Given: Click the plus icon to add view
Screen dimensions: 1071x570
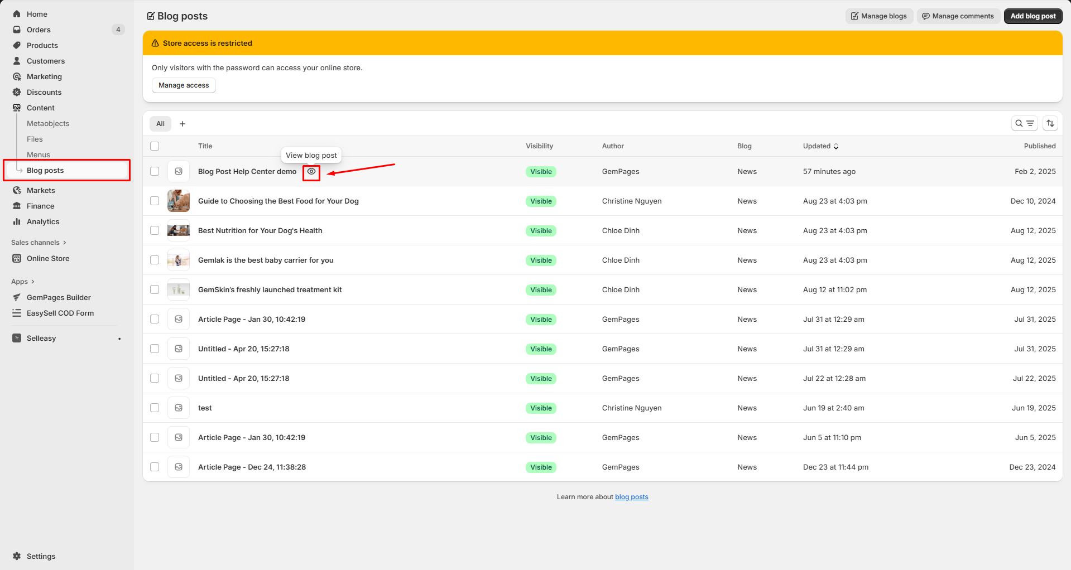Looking at the screenshot, I should 182,124.
